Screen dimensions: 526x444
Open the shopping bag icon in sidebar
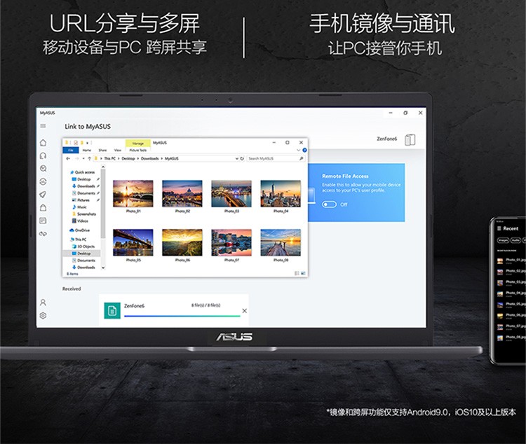click(x=43, y=207)
